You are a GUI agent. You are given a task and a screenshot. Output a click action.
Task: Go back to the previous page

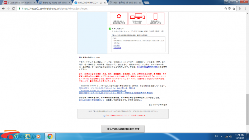[3, 9]
